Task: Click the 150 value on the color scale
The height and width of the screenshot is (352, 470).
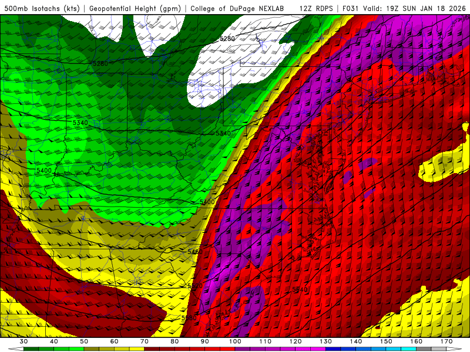Action: [x=387, y=341]
